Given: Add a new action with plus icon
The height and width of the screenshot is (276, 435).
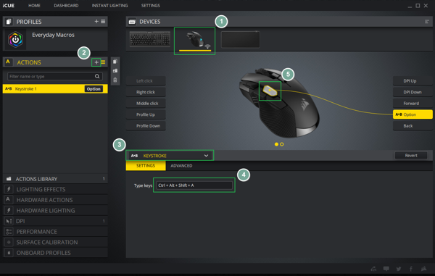Looking at the screenshot, I should [x=96, y=62].
